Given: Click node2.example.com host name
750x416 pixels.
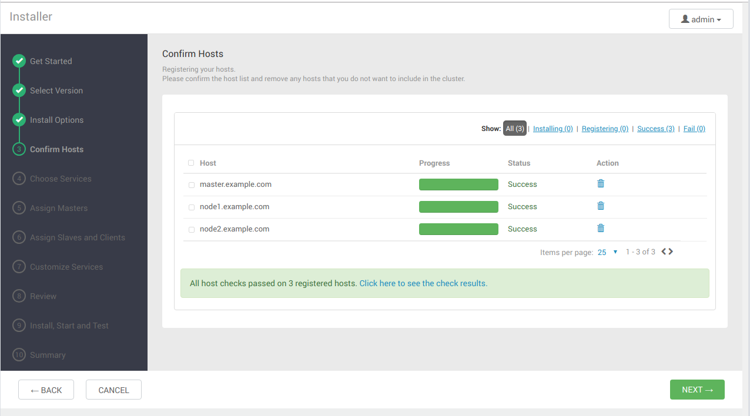Looking at the screenshot, I should pyautogui.click(x=235, y=229).
